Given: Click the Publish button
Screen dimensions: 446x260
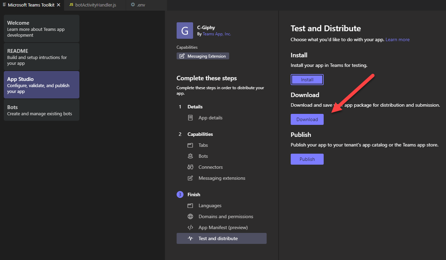Looking at the screenshot, I should (x=307, y=159).
